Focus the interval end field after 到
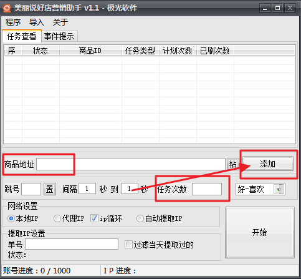Image resolution: width=301 pixels, height=279 pixels. [130, 189]
